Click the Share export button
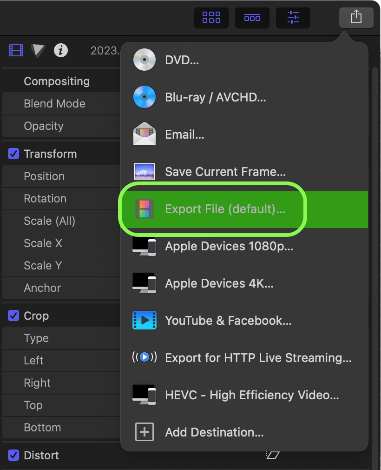Image resolution: width=381 pixels, height=470 pixels. click(356, 18)
